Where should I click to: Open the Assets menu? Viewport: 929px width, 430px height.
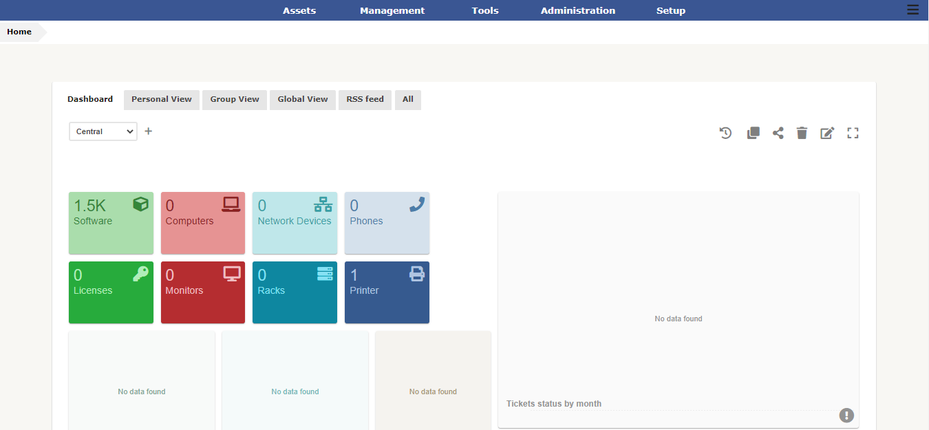299,10
